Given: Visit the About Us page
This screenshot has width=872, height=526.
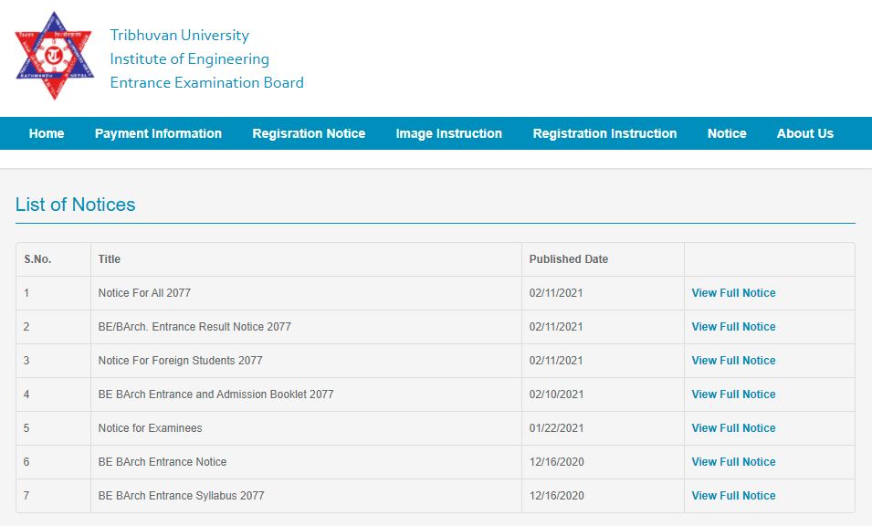Looking at the screenshot, I should tap(804, 133).
